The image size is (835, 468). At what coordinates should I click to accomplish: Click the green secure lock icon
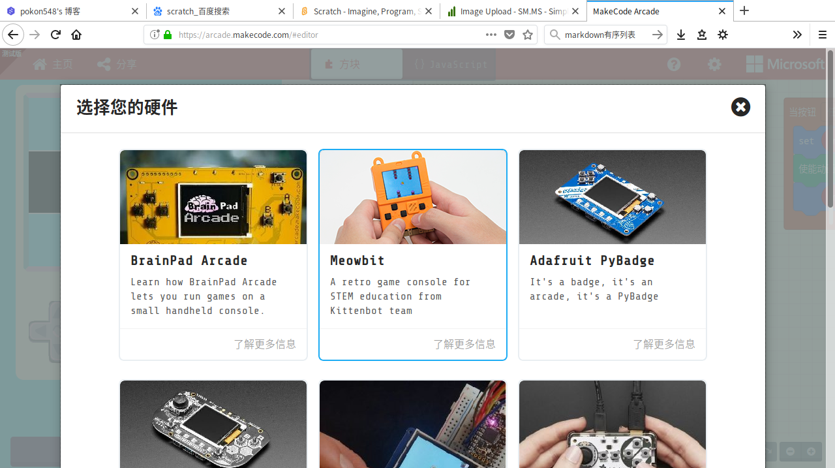(x=168, y=35)
